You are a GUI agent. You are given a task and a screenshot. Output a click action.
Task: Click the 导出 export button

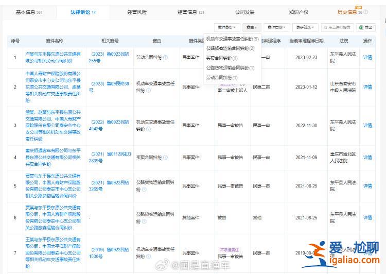pyautogui.click(x=366, y=27)
